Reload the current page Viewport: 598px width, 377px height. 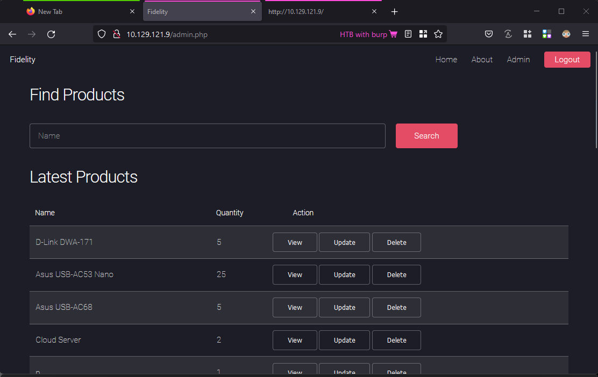(x=51, y=34)
